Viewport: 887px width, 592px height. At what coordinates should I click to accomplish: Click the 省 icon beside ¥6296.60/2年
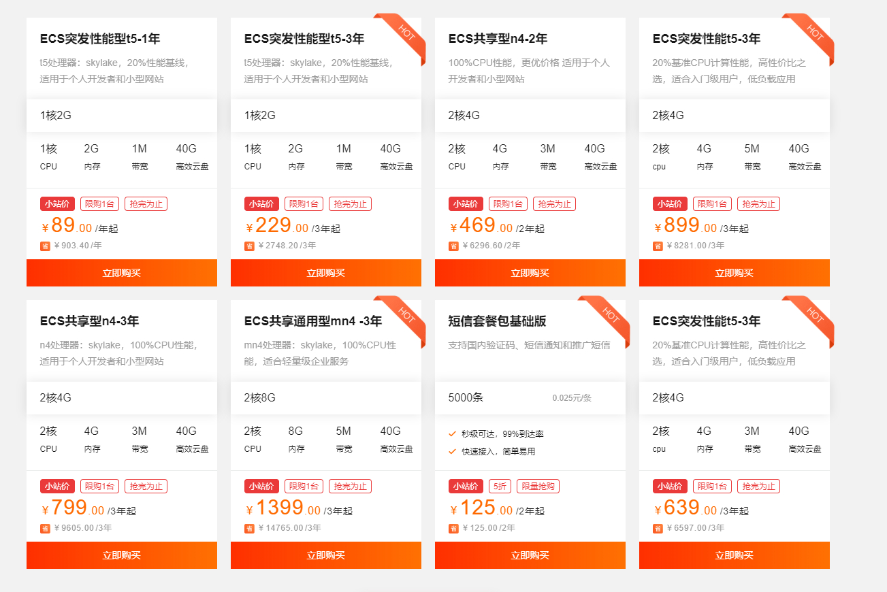click(453, 246)
